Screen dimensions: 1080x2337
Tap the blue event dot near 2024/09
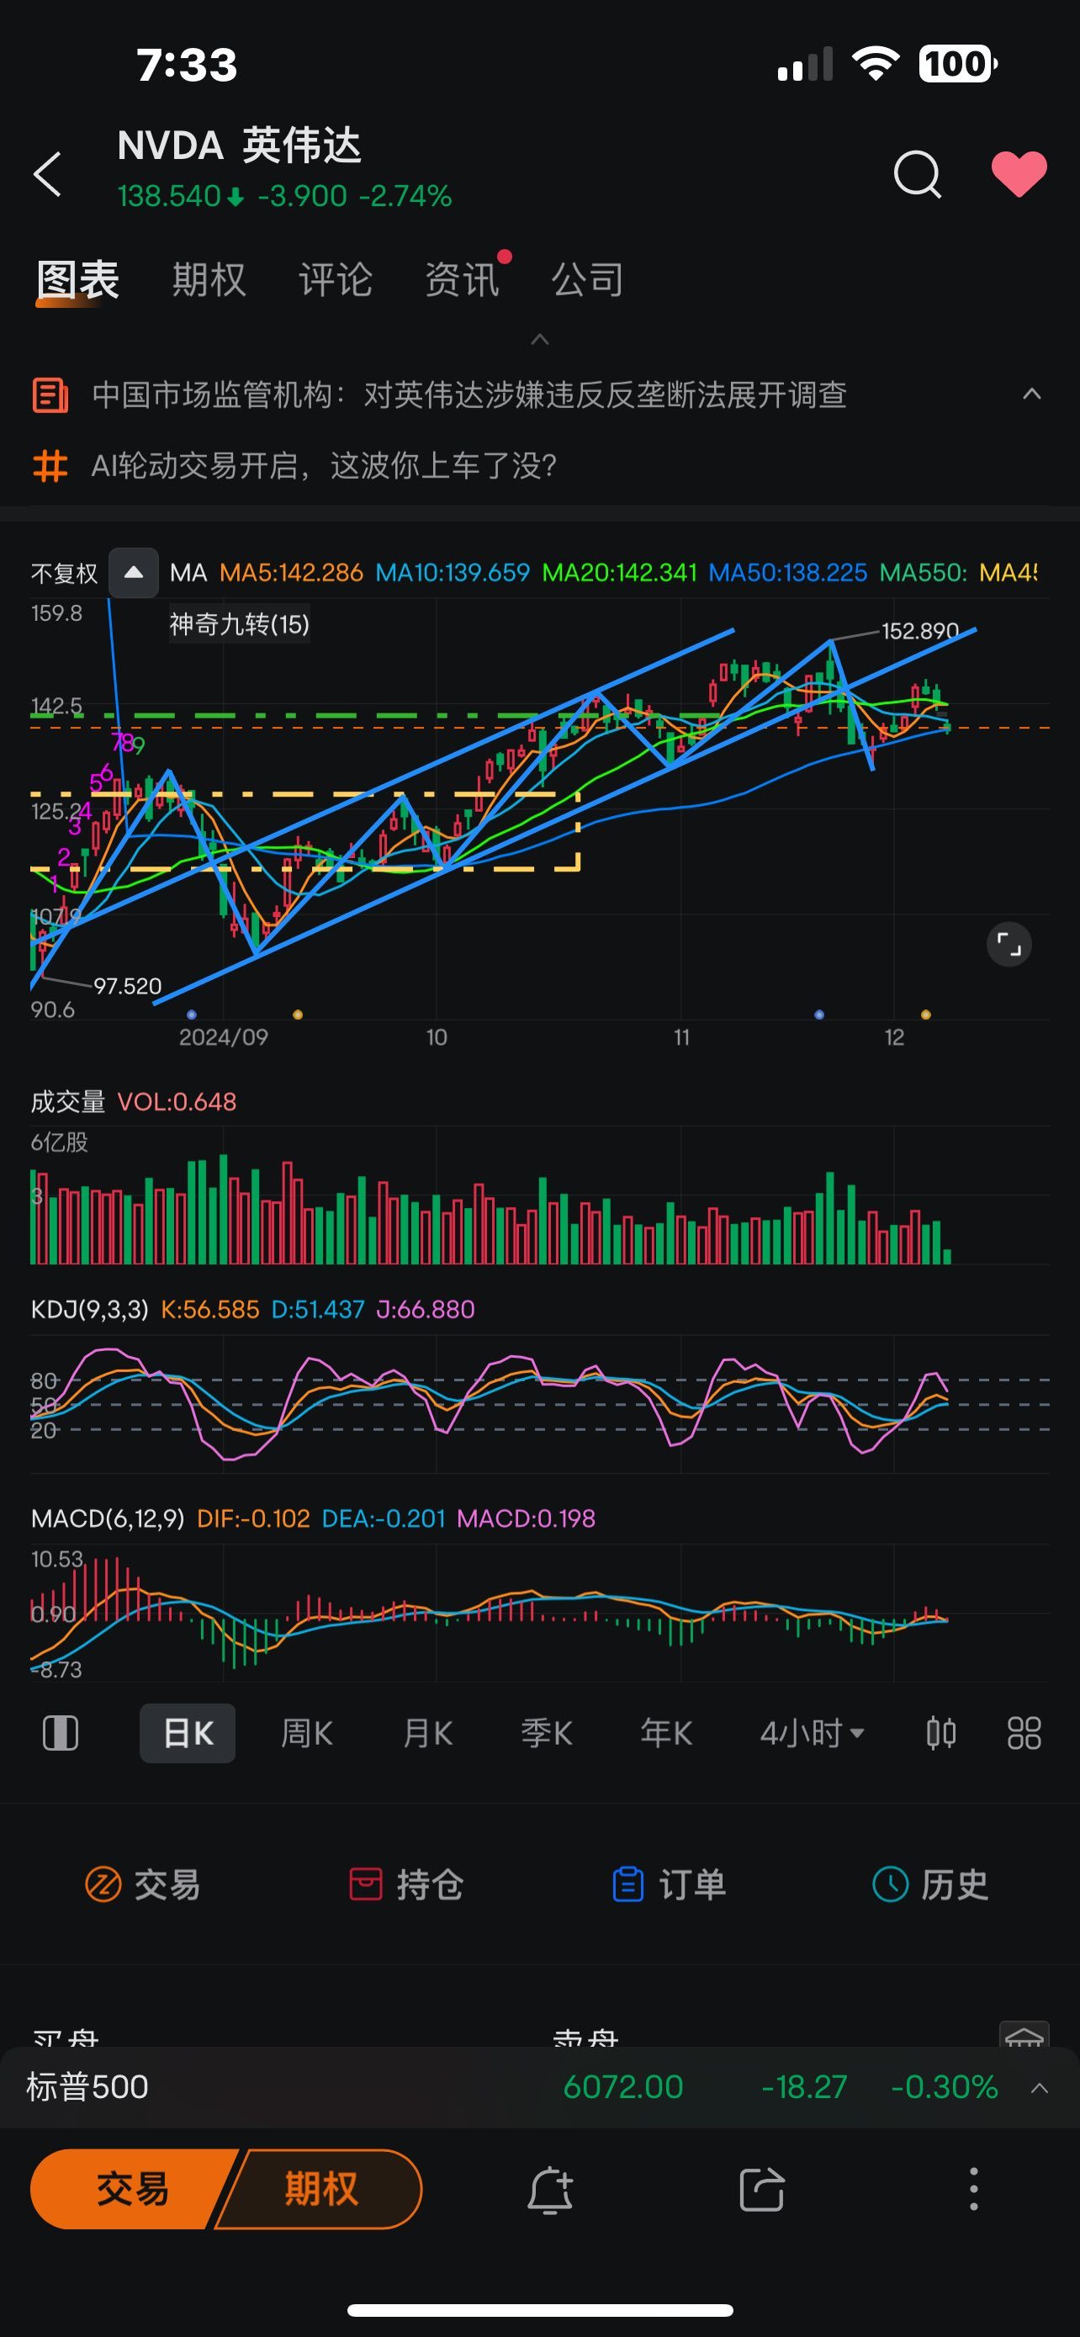click(x=191, y=1015)
